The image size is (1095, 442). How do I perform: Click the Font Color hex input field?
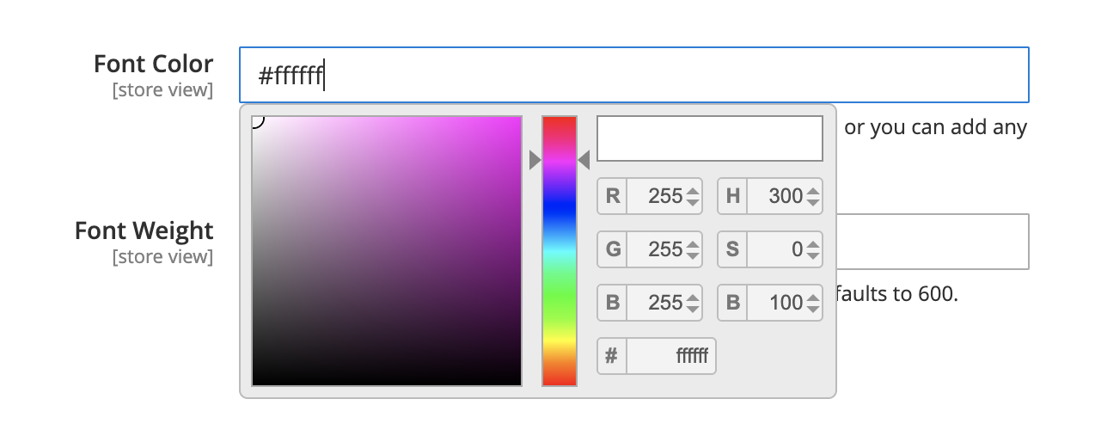(x=633, y=75)
